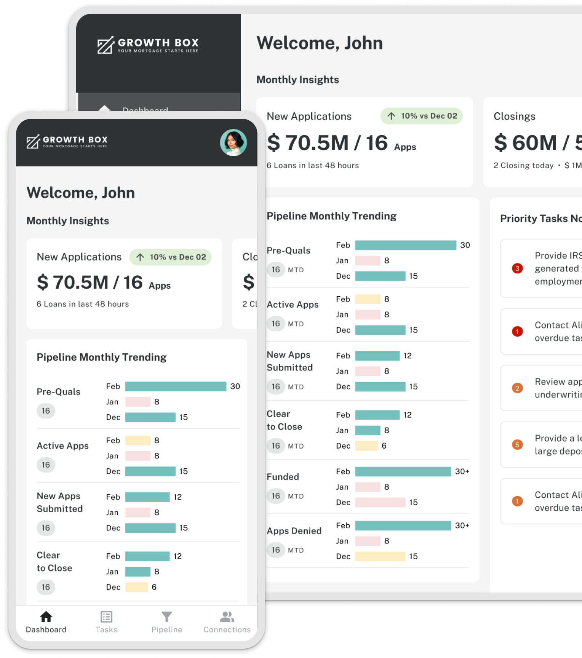Screen dimensions: 582x658
Task: Click the 'Clear to Close' label on the phone
Action: point(54,562)
